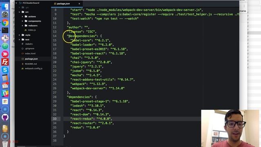Open the .babelrc file
The height and width of the screenshot is (147, 261).
point(29,44)
